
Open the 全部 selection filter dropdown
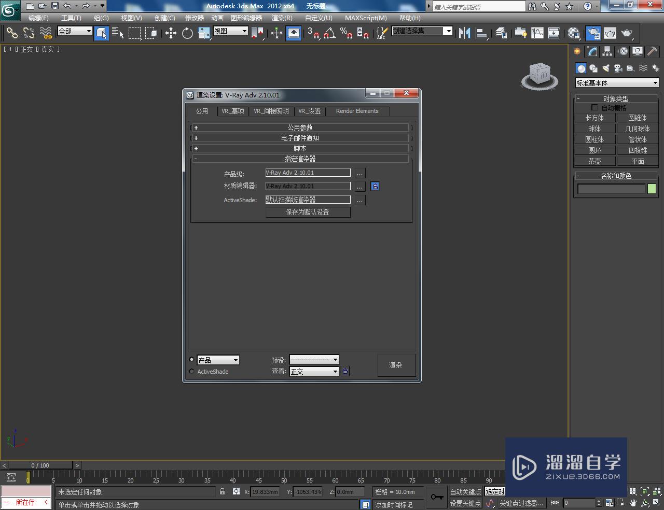click(75, 32)
